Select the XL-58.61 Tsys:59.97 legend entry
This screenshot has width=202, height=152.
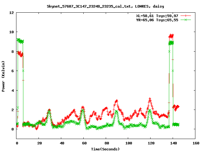[157, 16]
